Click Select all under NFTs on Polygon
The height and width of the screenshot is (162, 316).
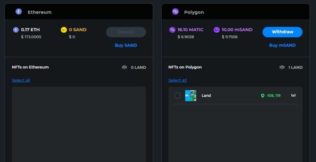pos(178,80)
